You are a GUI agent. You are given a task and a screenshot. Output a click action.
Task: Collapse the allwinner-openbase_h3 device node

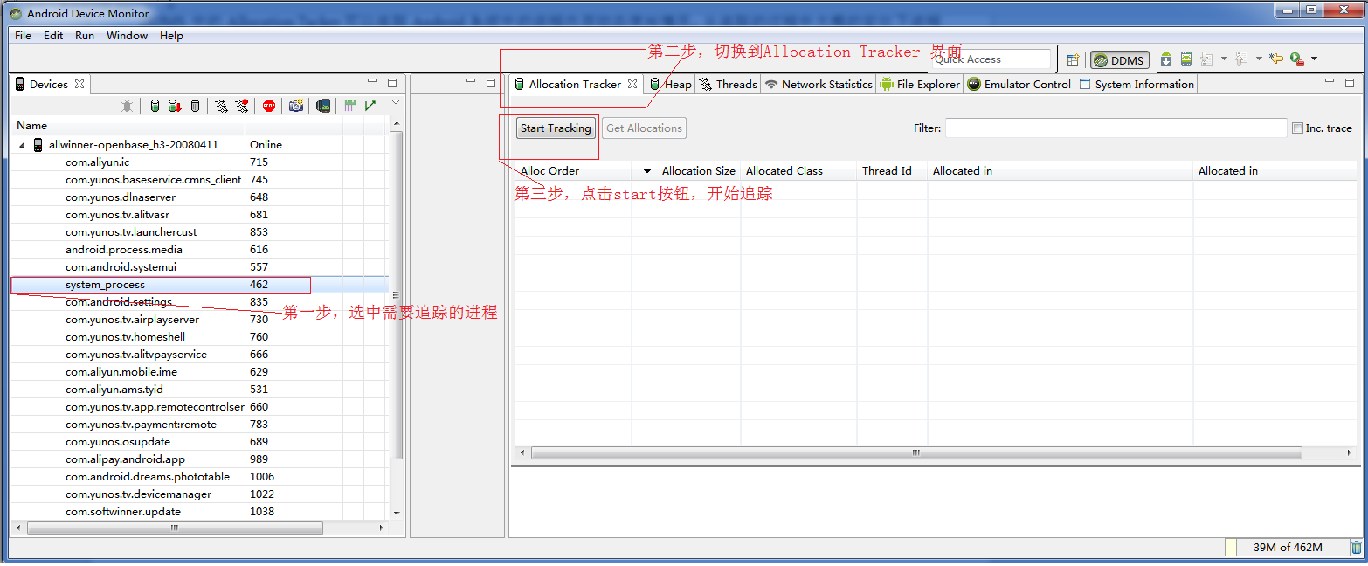22,145
